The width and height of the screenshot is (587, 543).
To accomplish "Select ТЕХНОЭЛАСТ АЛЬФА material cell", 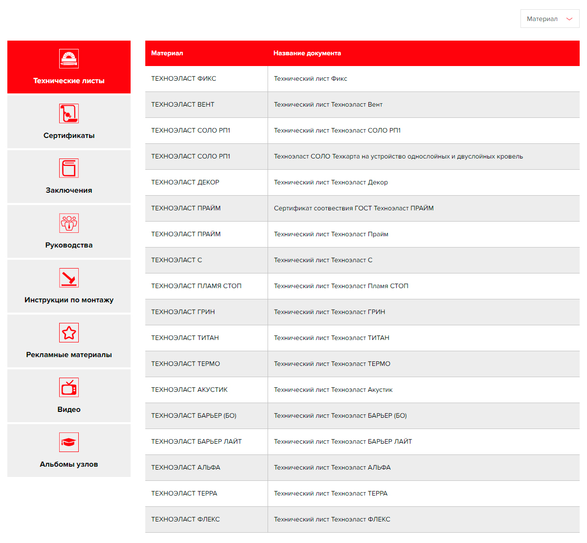I will click(206, 468).
